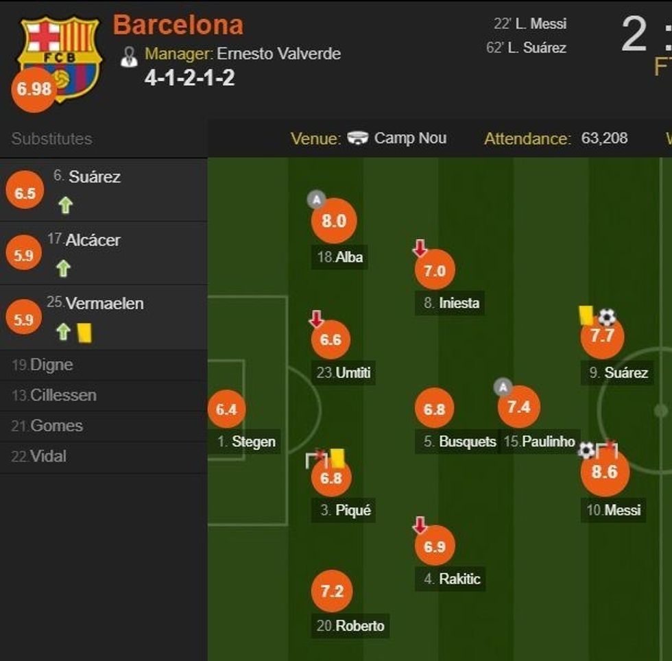This screenshot has width=672, height=661.
Task: Click the substitution-off arrow on Iniesta's marker
Action: pos(419,245)
